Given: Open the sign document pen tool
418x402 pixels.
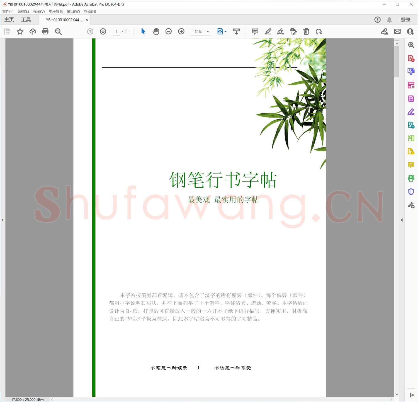Looking at the screenshot, I should (280, 31).
